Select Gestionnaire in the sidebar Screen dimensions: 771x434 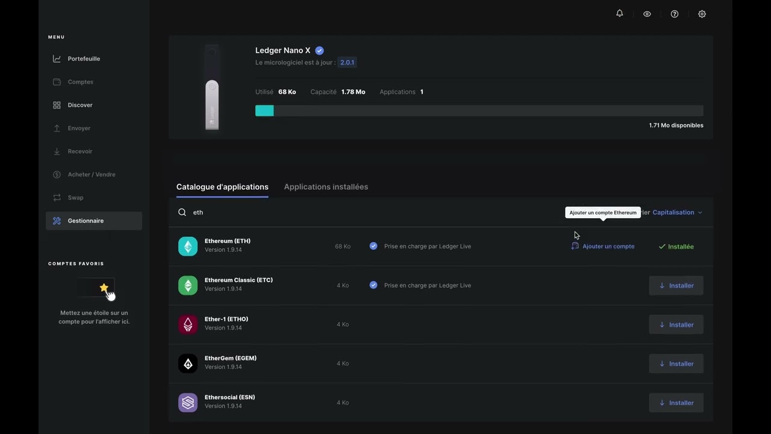coord(94,221)
